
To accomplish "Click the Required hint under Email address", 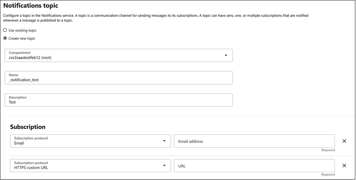I will [328, 150].
